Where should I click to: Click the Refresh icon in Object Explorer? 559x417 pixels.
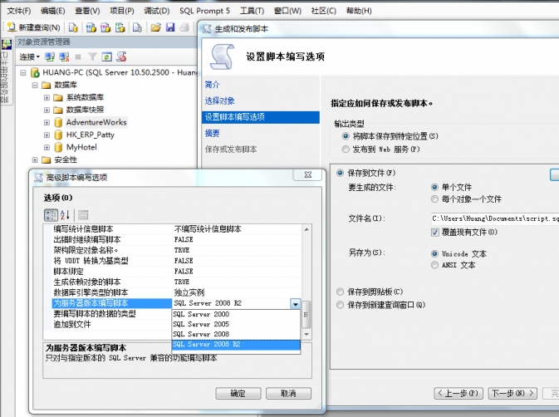(x=106, y=56)
